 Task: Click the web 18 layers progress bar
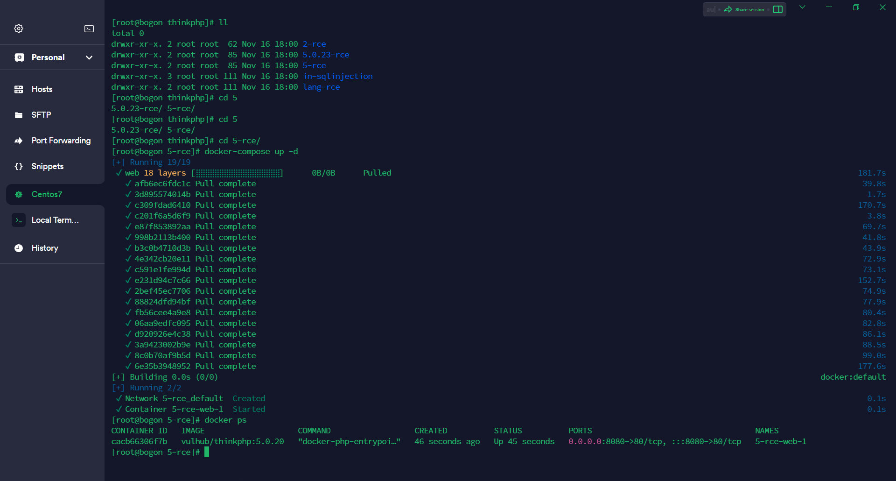point(237,173)
